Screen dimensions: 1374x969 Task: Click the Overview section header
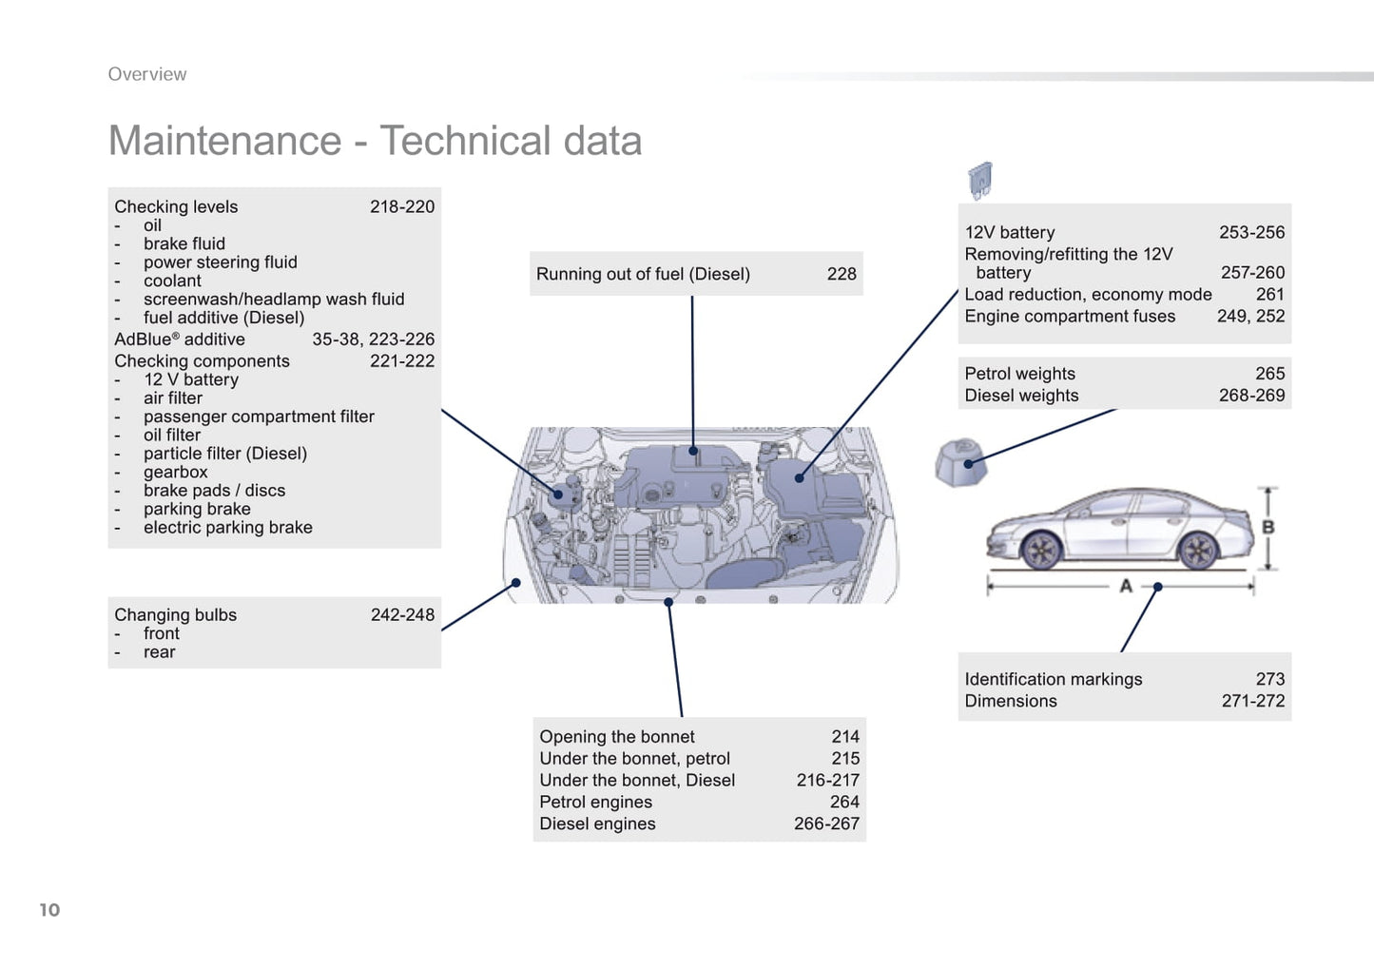(147, 74)
